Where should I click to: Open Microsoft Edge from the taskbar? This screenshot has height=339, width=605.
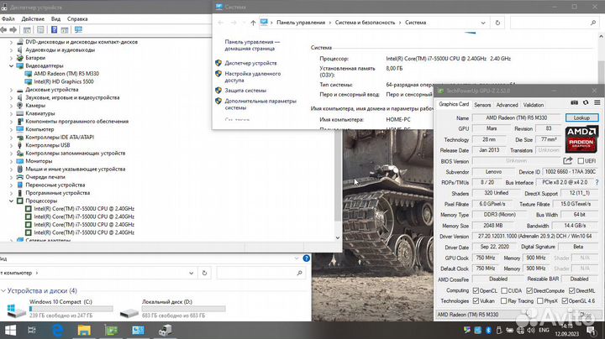58,330
